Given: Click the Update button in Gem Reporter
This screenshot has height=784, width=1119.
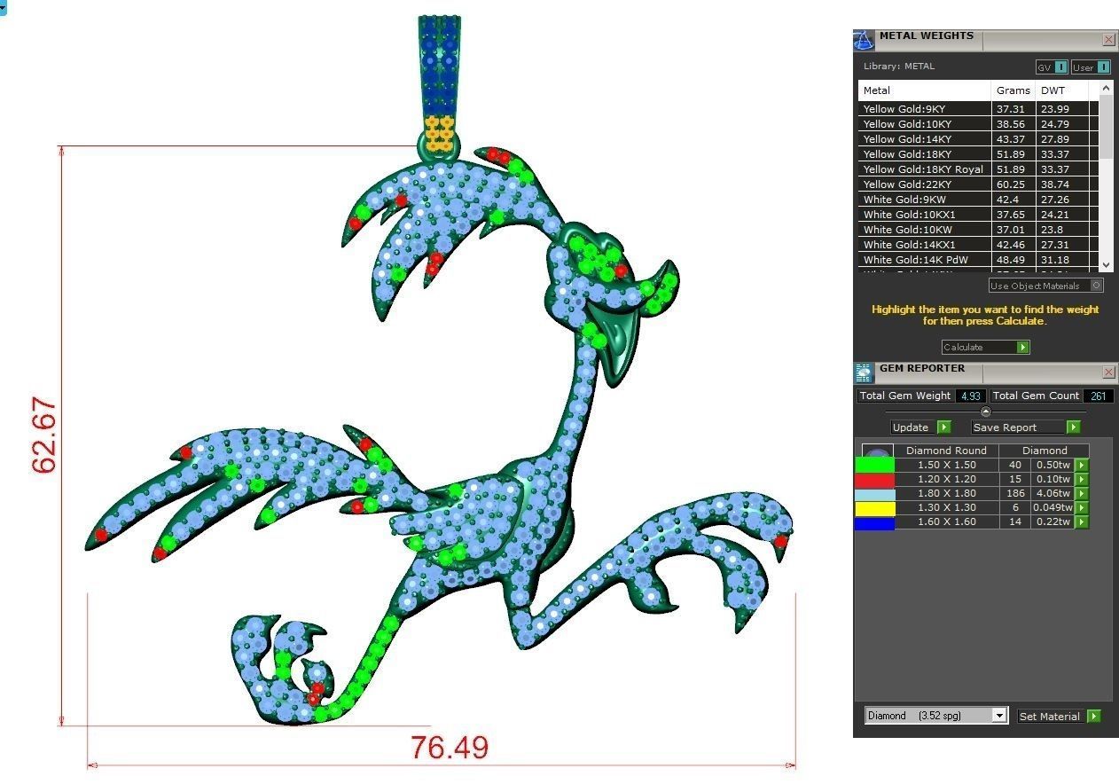Looking at the screenshot, I should pos(920,427).
